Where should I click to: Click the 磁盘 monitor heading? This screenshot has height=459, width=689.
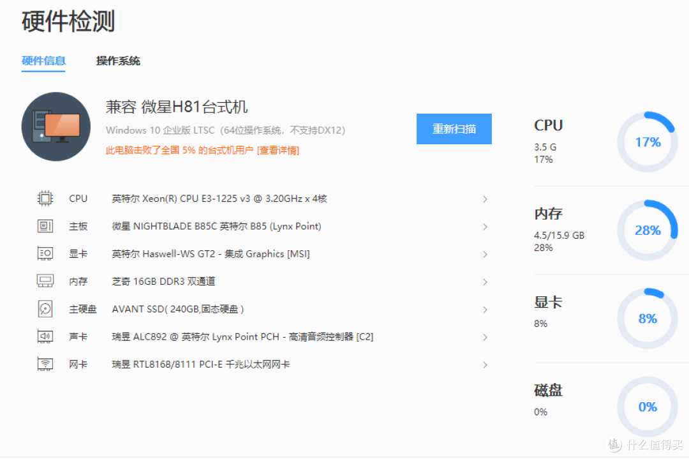pyautogui.click(x=548, y=390)
